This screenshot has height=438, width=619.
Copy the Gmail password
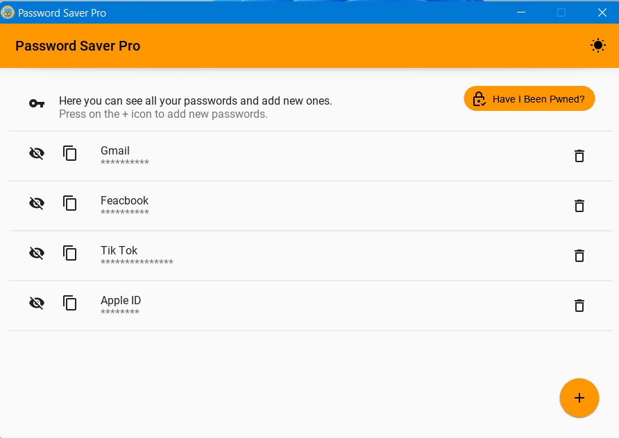[x=70, y=153]
